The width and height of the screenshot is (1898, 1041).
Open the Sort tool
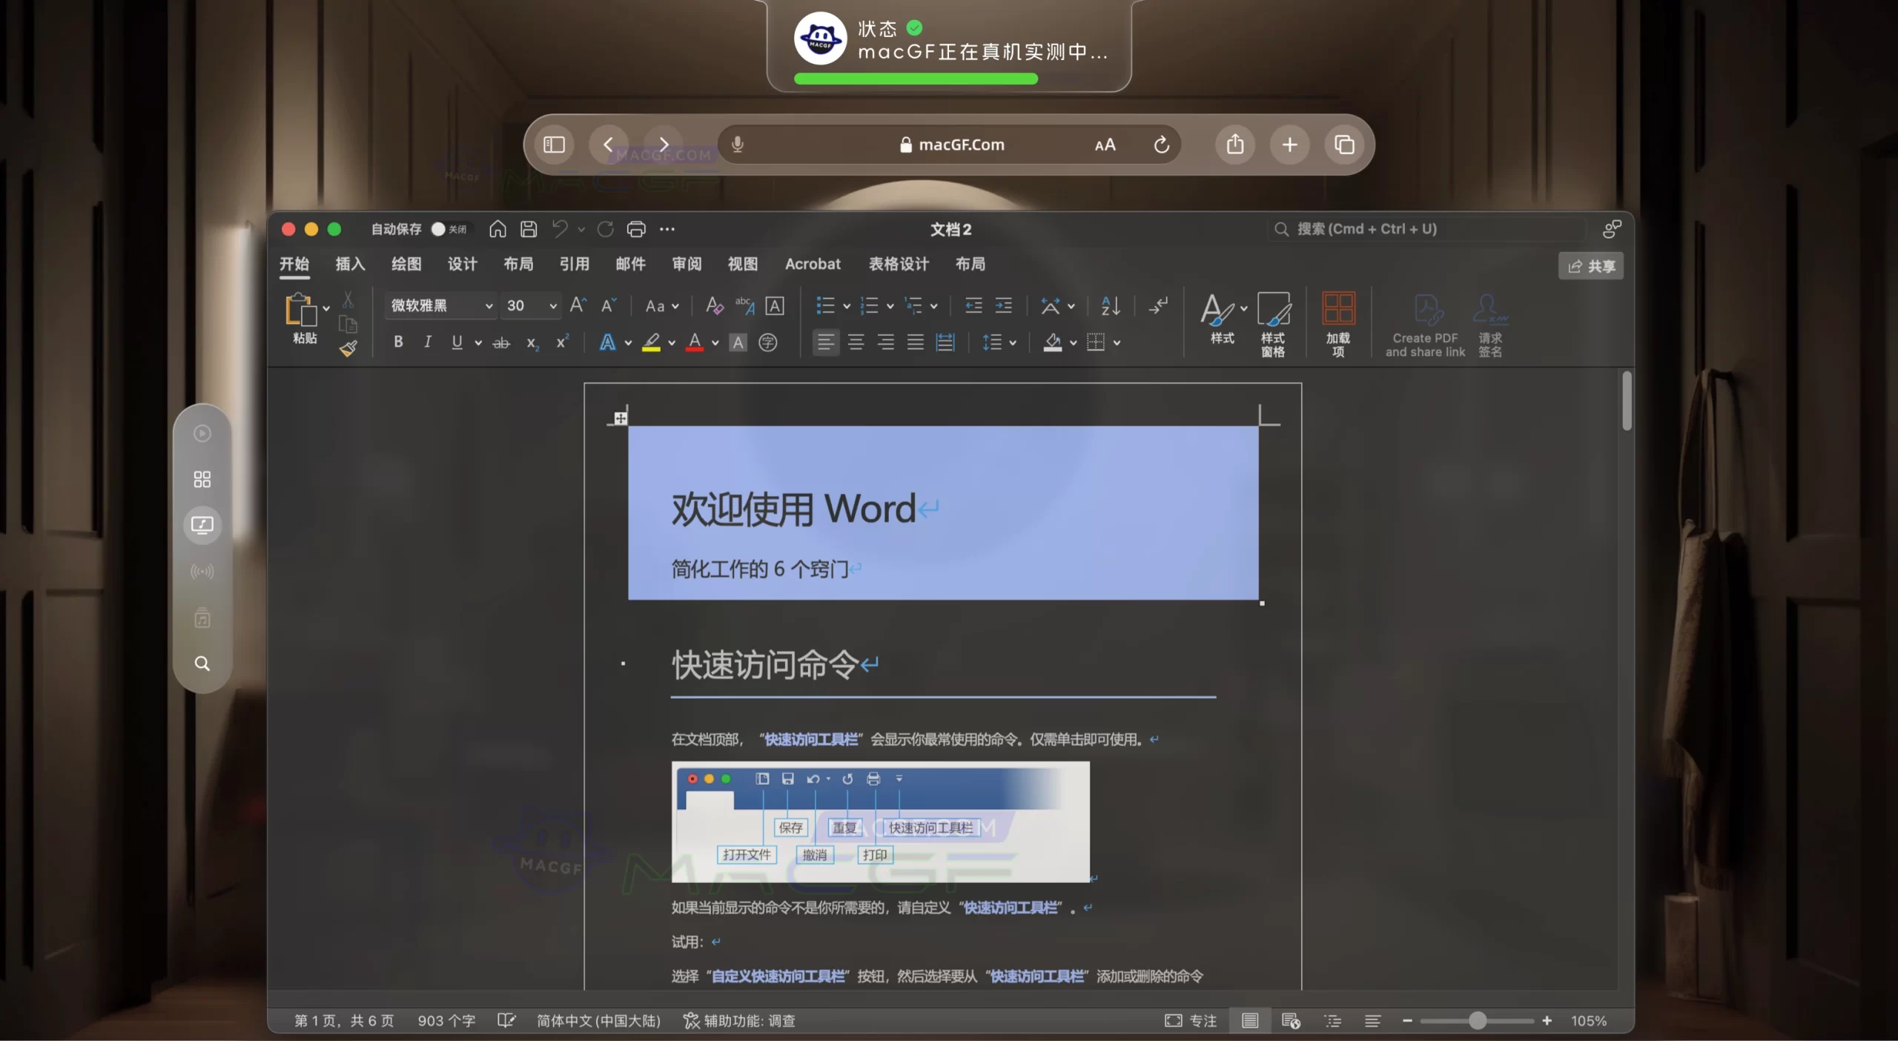point(1108,306)
